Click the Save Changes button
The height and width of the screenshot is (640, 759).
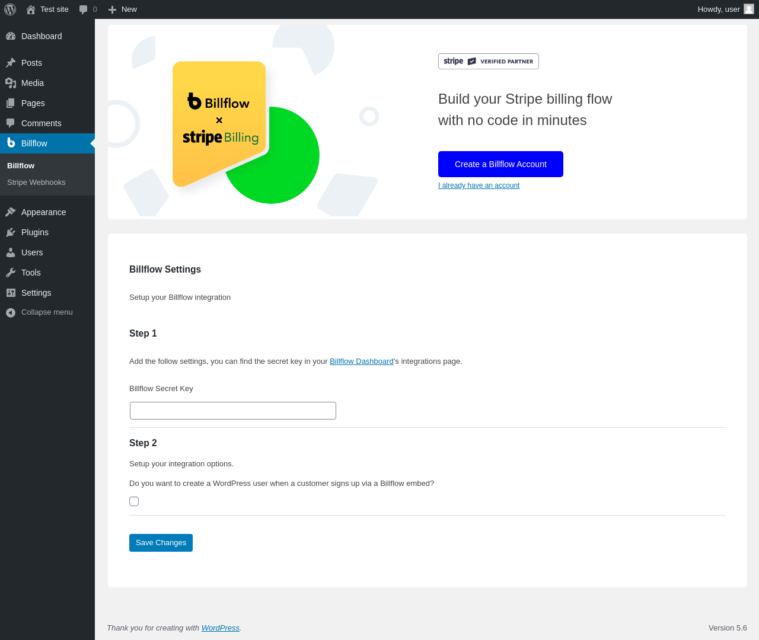pos(161,543)
